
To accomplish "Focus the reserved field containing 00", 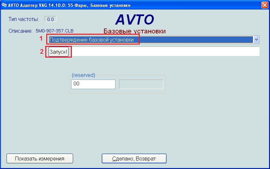I will click(x=93, y=84).
